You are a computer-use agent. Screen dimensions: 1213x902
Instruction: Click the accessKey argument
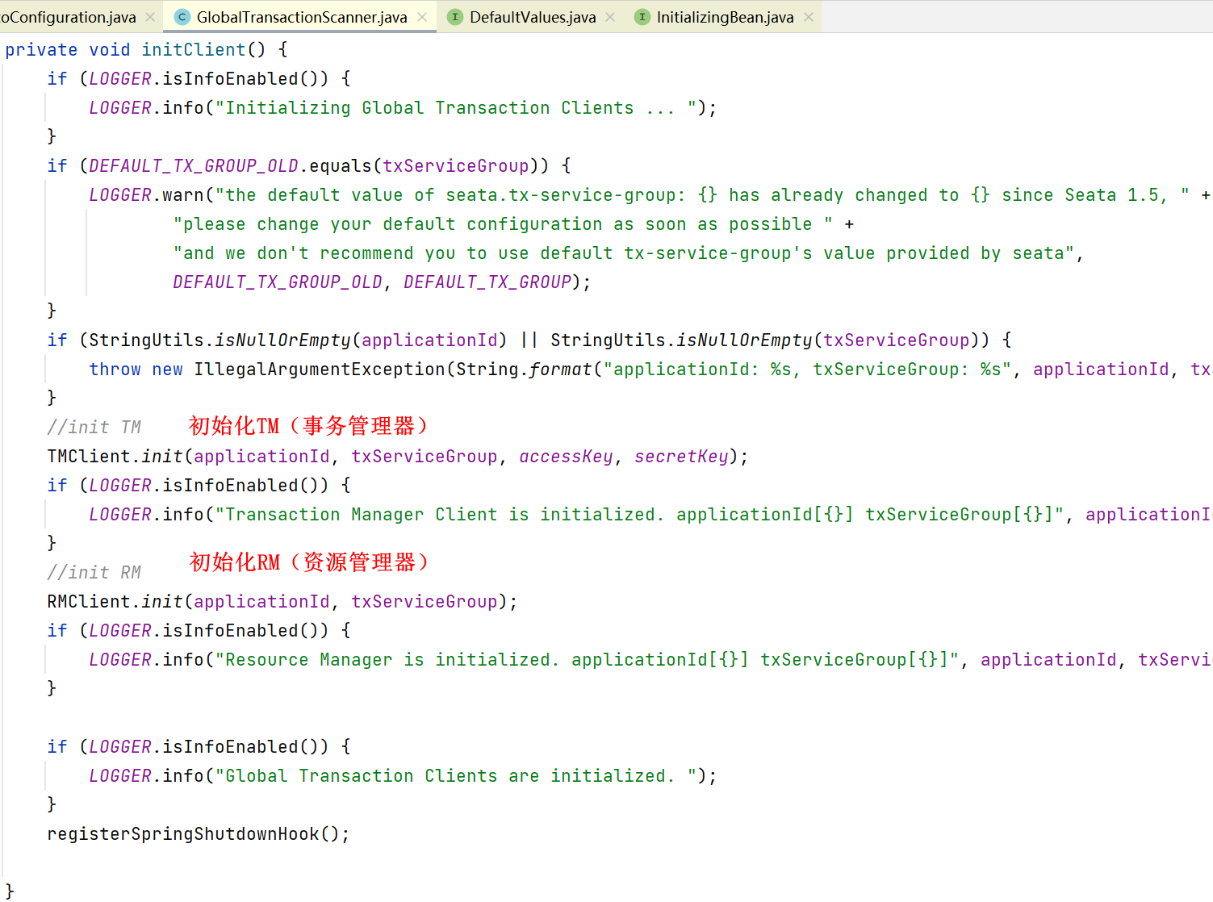567,457
